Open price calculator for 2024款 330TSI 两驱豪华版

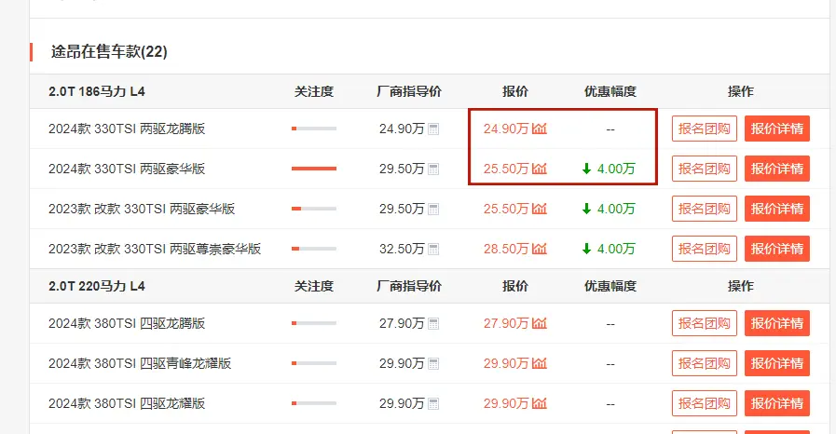pyautogui.click(x=433, y=169)
